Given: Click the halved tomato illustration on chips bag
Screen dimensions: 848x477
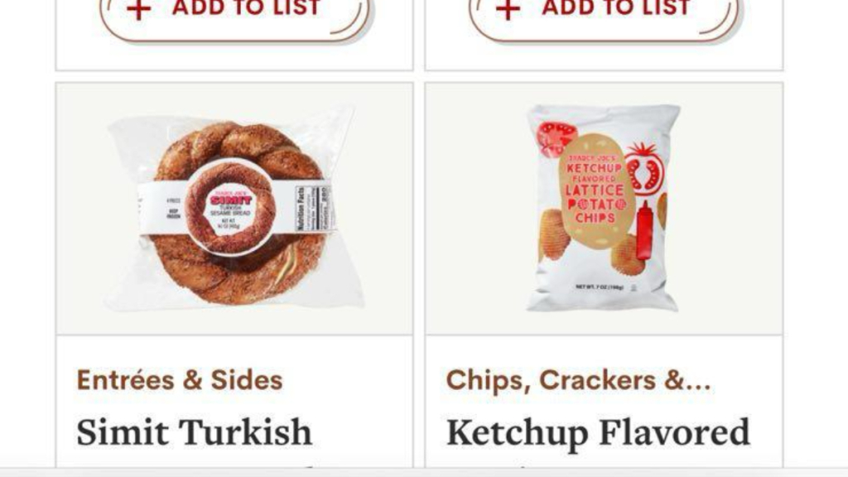Looking at the screenshot, I should [644, 171].
